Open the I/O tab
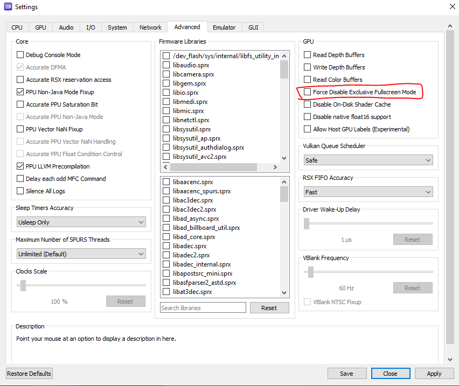 (91, 27)
